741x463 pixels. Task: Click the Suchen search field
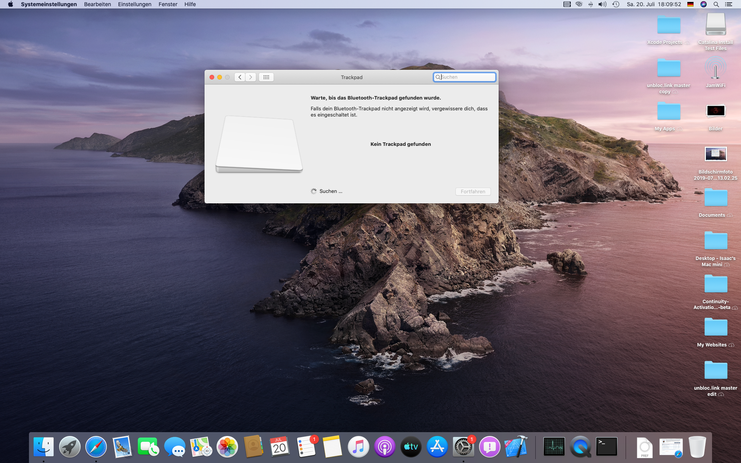coord(467,77)
